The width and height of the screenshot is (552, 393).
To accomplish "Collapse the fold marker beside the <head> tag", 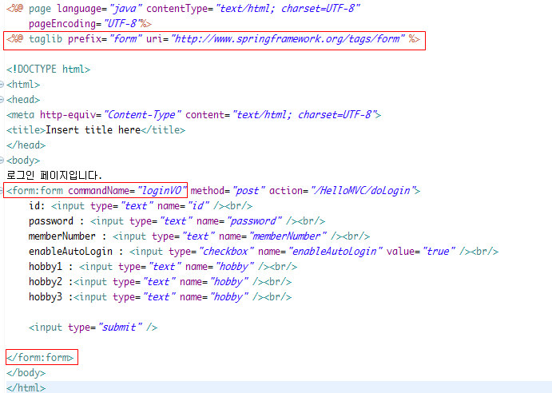I will click(x=2, y=100).
